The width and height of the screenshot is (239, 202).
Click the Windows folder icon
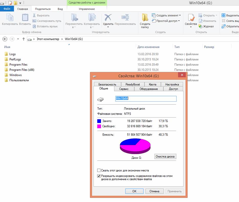pos(6,75)
